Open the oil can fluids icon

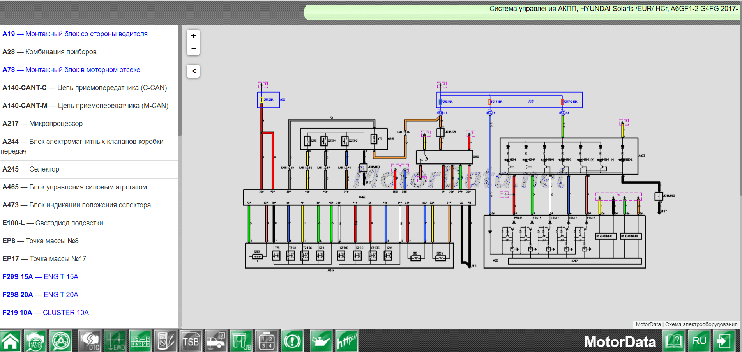(x=322, y=341)
